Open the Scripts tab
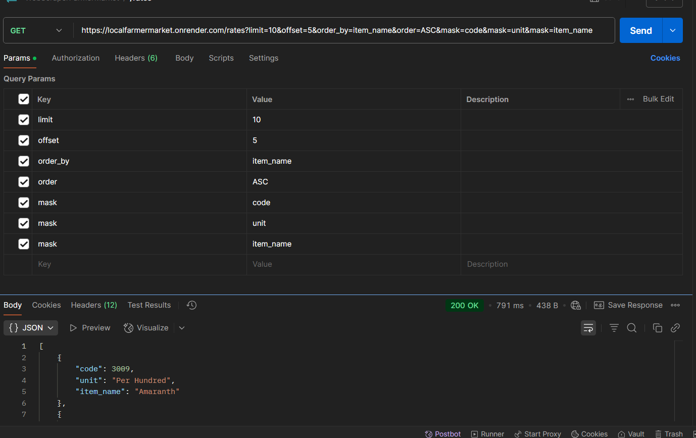696x438 pixels. pyautogui.click(x=221, y=58)
